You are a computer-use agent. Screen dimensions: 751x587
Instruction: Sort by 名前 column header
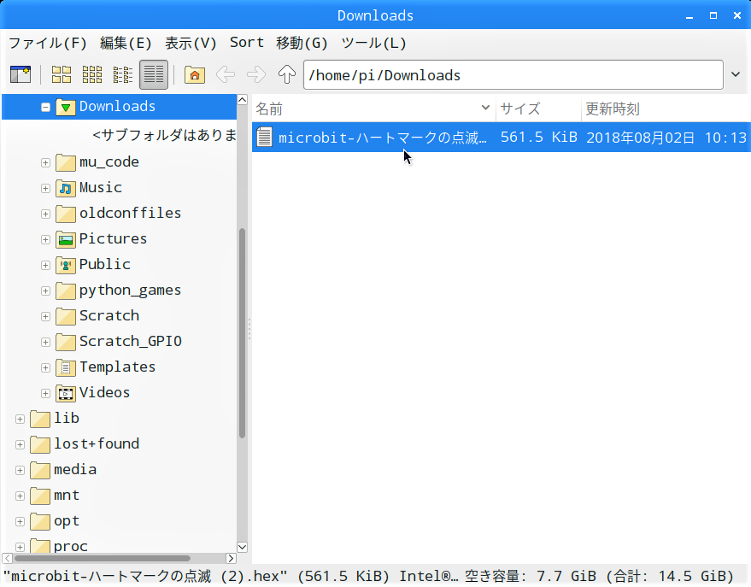[x=373, y=109]
